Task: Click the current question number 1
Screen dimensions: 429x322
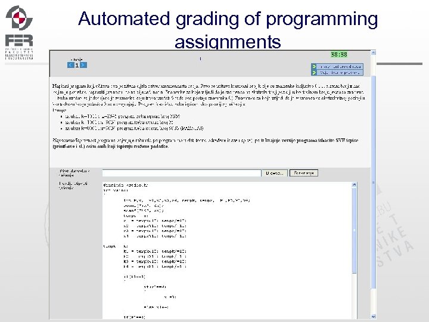Action: [77, 65]
